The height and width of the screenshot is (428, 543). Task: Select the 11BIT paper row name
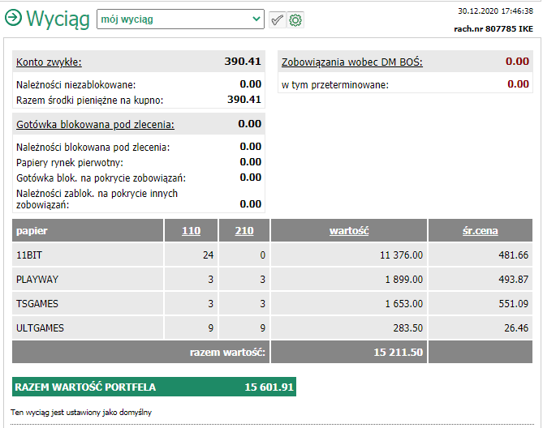click(x=29, y=255)
